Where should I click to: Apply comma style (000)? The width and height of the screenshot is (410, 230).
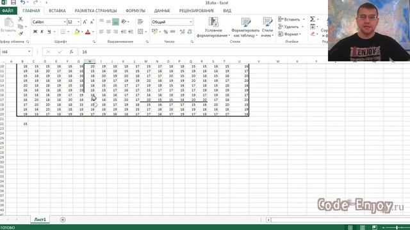tap(172, 31)
